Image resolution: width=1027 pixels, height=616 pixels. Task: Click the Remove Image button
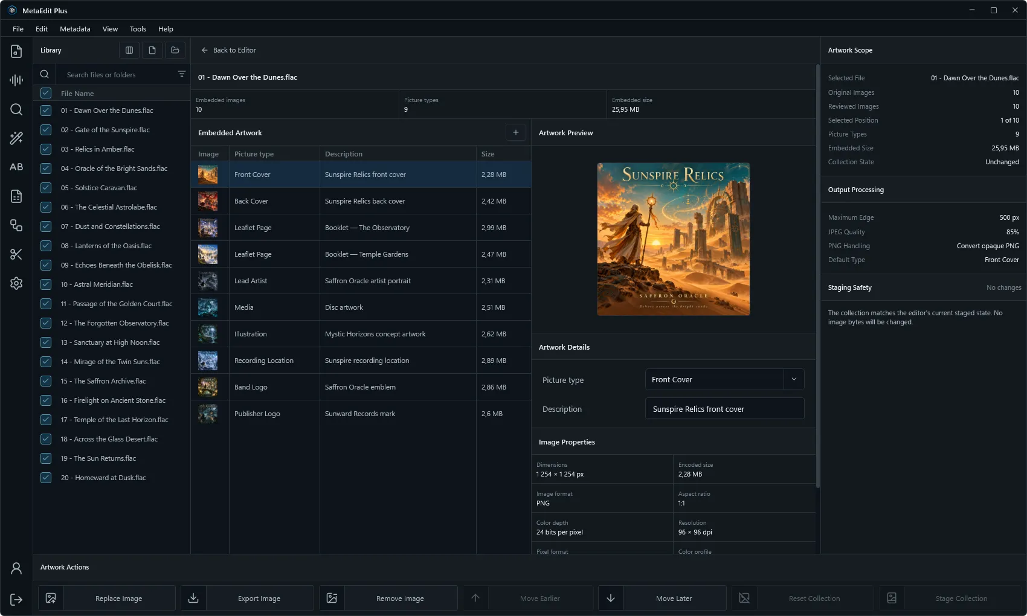click(x=388, y=598)
